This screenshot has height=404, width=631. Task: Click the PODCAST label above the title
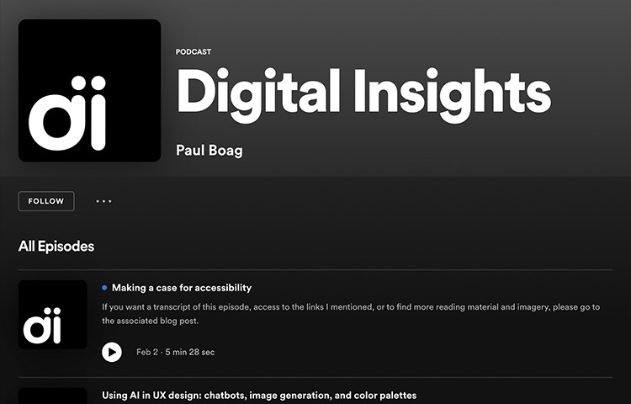(x=194, y=52)
